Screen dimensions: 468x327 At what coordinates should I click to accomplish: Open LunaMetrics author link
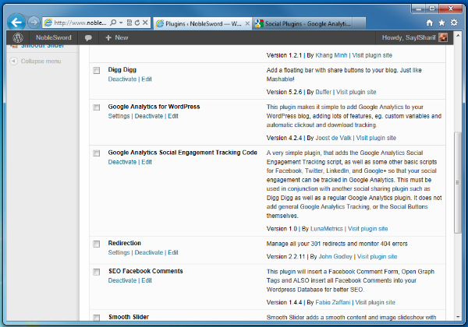[x=327, y=229]
